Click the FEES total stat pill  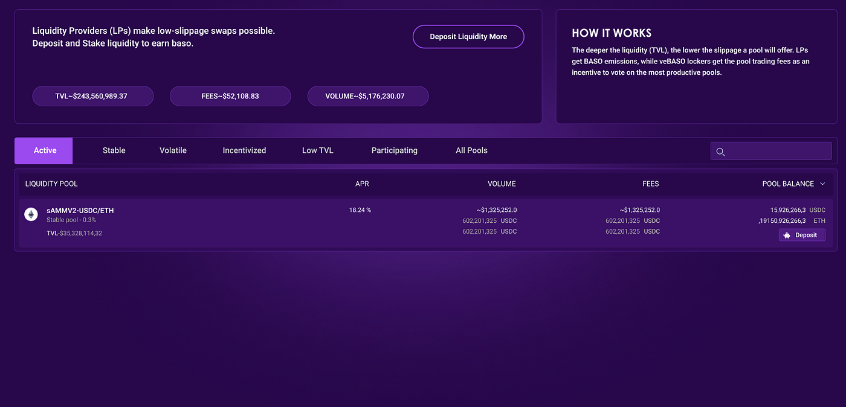click(230, 96)
